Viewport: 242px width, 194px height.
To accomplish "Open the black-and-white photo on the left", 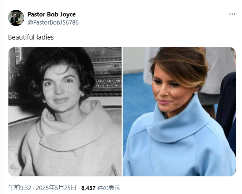I will pyautogui.click(x=65, y=112).
